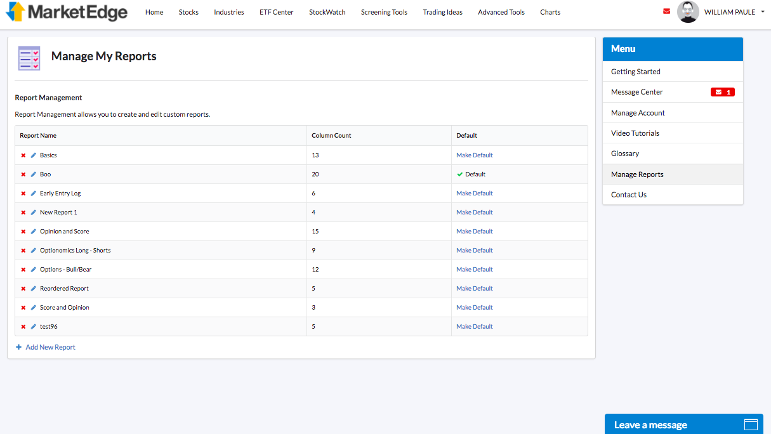Delete the "test96" report

tap(23, 326)
